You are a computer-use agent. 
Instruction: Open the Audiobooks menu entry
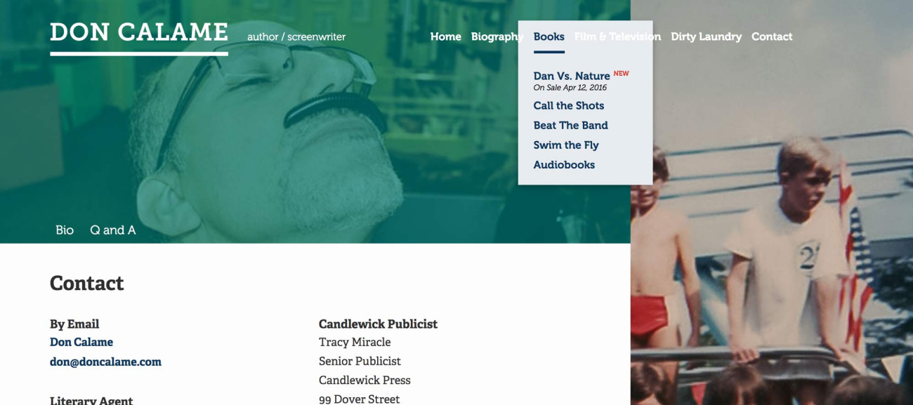click(564, 164)
